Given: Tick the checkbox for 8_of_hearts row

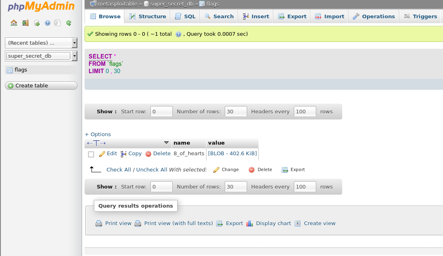Looking at the screenshot, I should pyautogui.click(x=91, y=154).
